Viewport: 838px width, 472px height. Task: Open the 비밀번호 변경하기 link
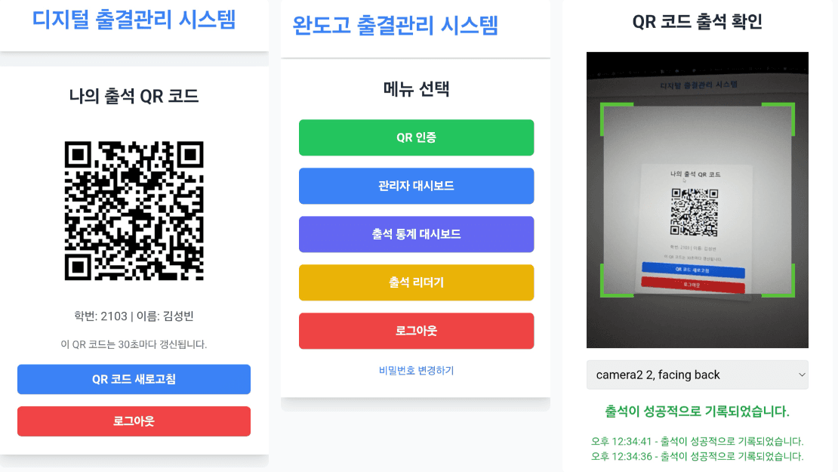(x=416, y=369)
